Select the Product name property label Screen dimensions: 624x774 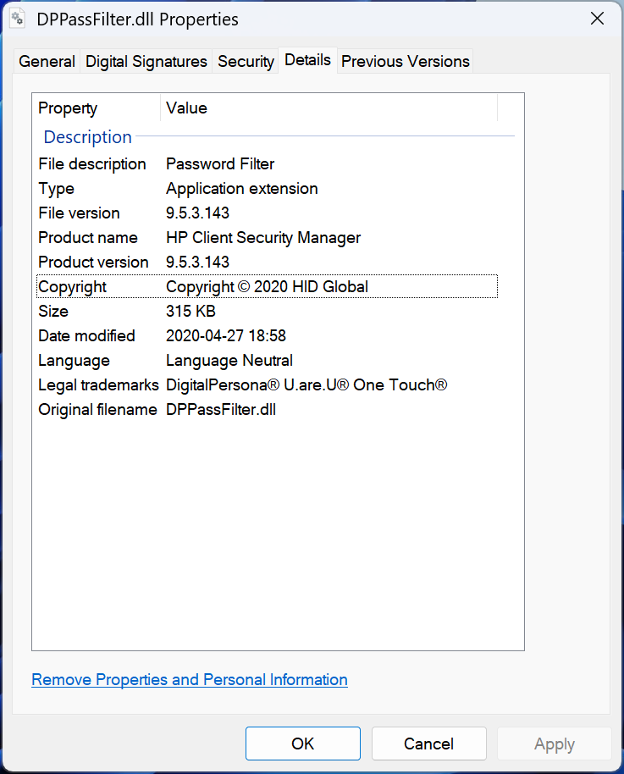88,237
